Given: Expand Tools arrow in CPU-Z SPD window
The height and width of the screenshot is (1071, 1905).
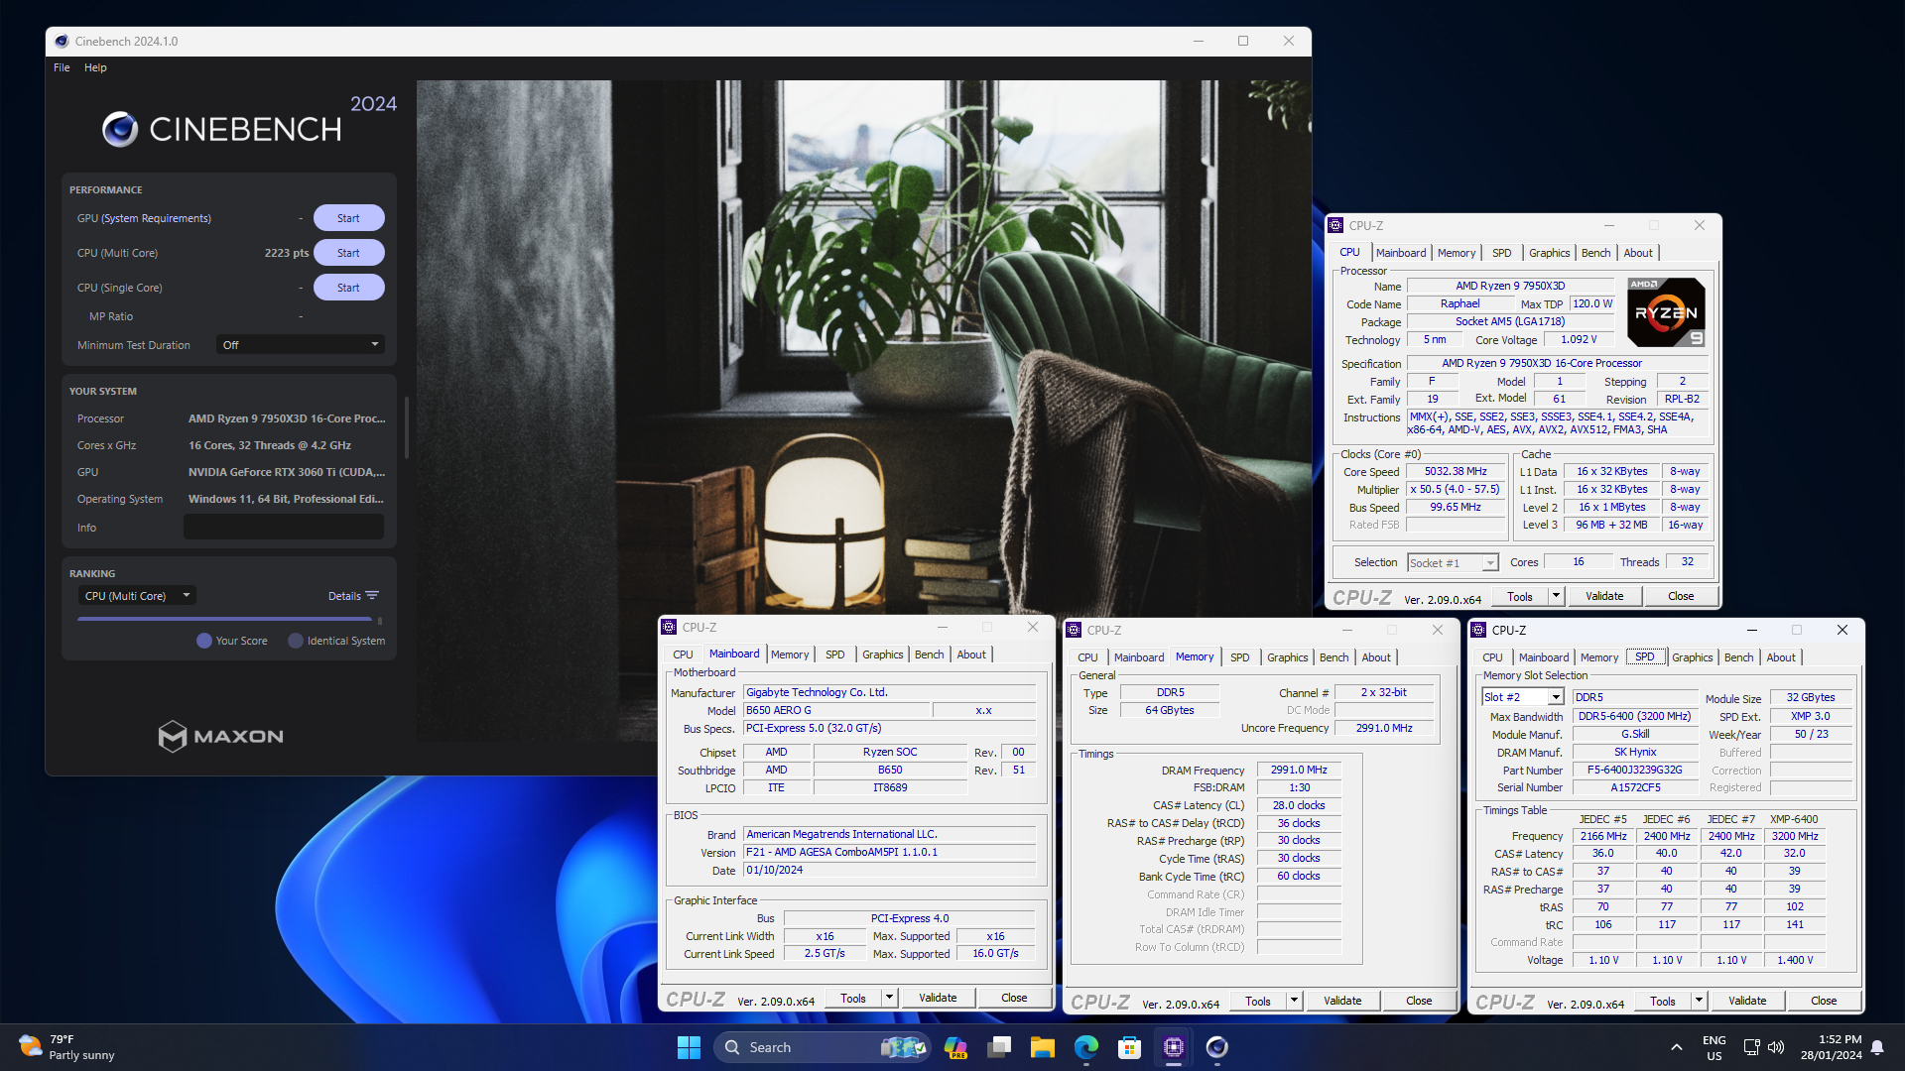Looking at the screenshot, I should pyautogui.click(x=1699, y=1001).
